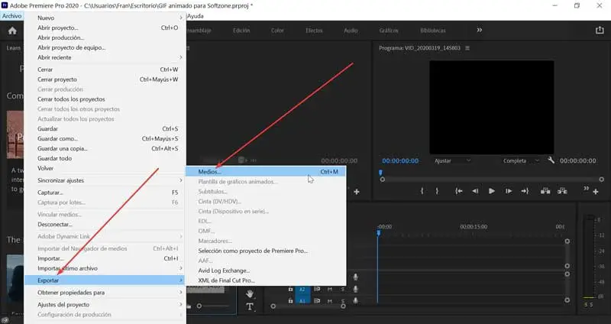Click the voice-over record mic on track A2
Image resolution: width=611 pixels, height=324 pixels.
[x=355, y=289]
